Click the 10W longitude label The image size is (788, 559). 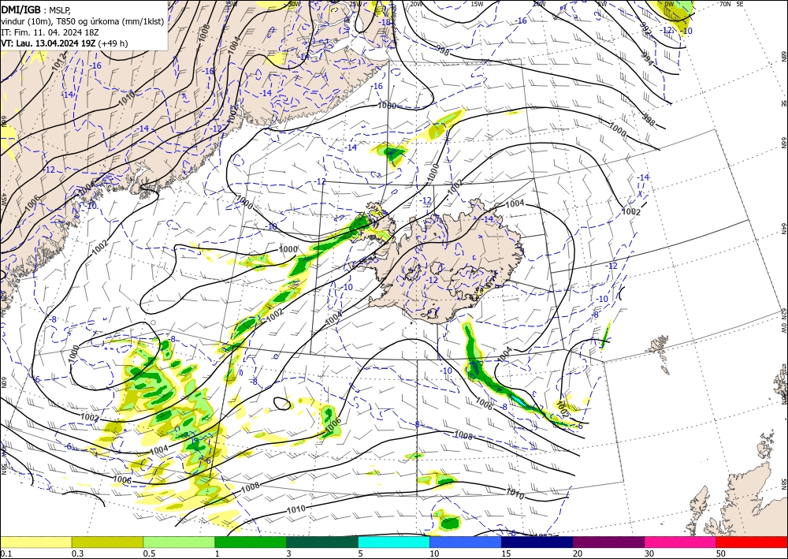539,3
